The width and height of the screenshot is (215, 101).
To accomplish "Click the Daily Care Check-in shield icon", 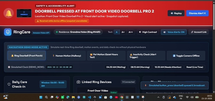I will 9,84.
